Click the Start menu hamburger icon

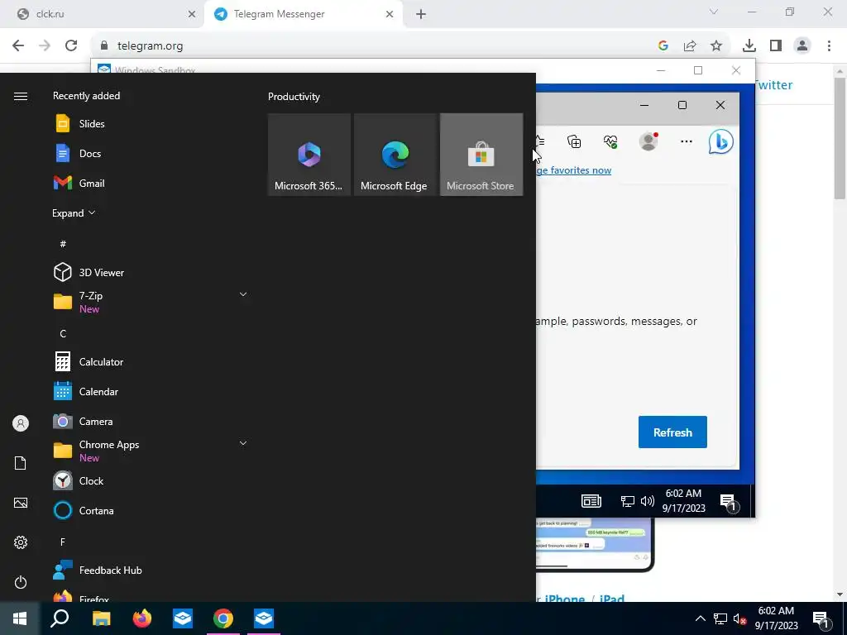click(x=21, y=96)
